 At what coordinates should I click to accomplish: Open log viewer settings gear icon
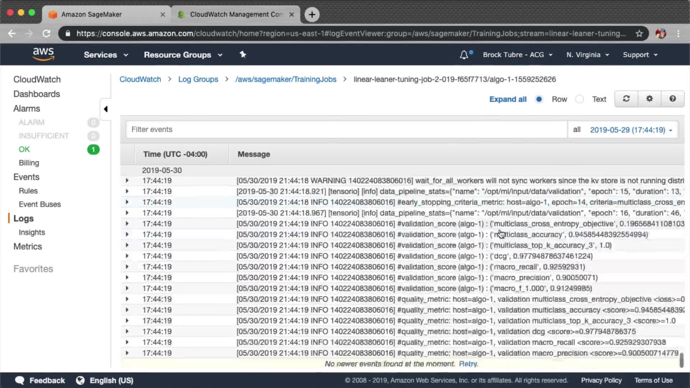click(x=649, y=99)
